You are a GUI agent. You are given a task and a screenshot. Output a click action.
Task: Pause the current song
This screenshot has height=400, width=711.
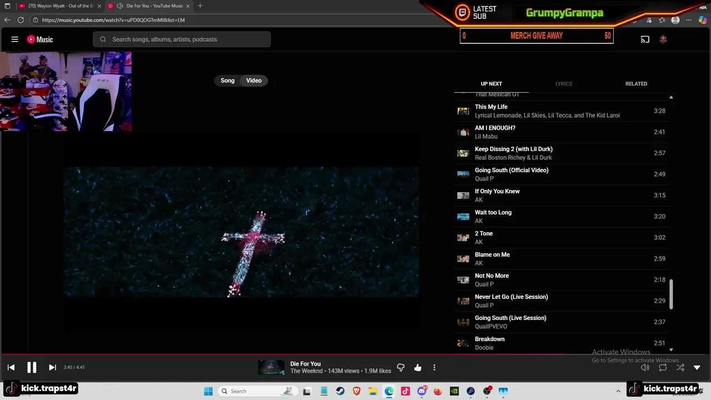point(32,367)
